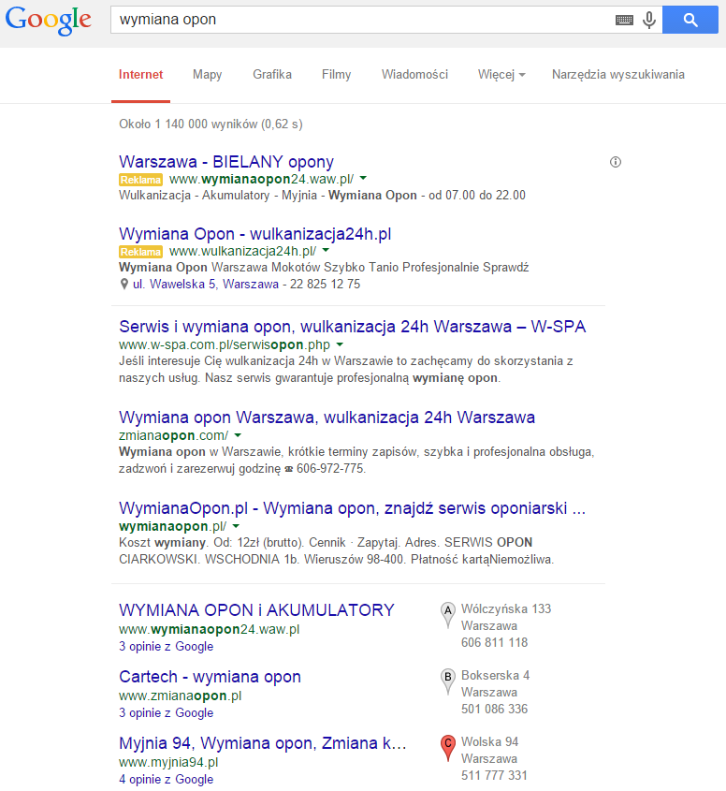The width and height of the screenshot is (726, 791).
Task: Open 'Serwis i wymiana opon, wulkanizacja 24h' result
Action: coord(353,327)
